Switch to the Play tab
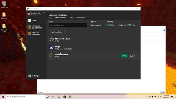The image size is (176, 99). point(50,18)
